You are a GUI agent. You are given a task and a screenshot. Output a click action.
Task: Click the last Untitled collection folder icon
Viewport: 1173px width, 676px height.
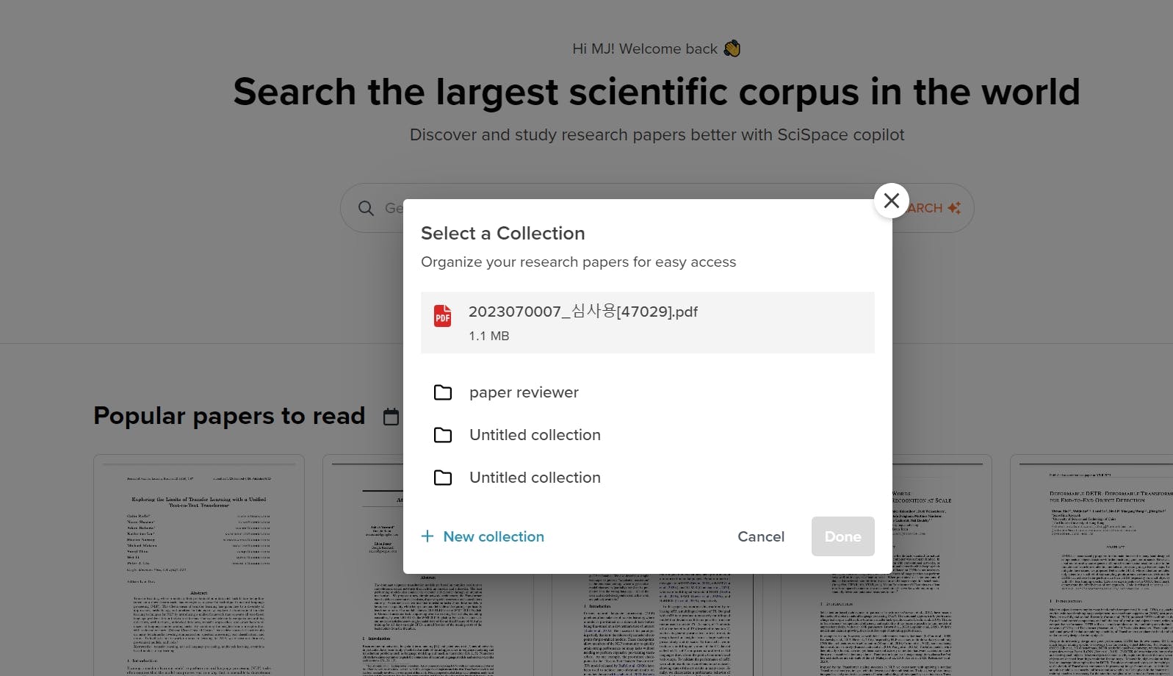click(x=443, y=478)
